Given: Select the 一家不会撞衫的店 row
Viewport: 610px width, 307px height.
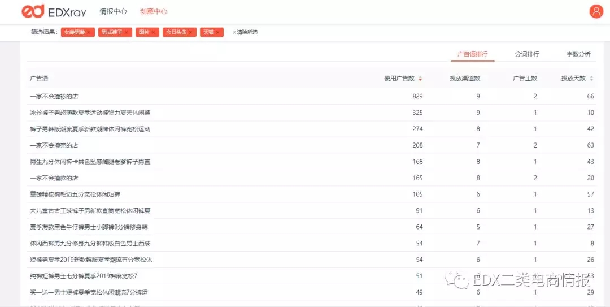Looking at the screenshot, I should (x=311, y=96).
